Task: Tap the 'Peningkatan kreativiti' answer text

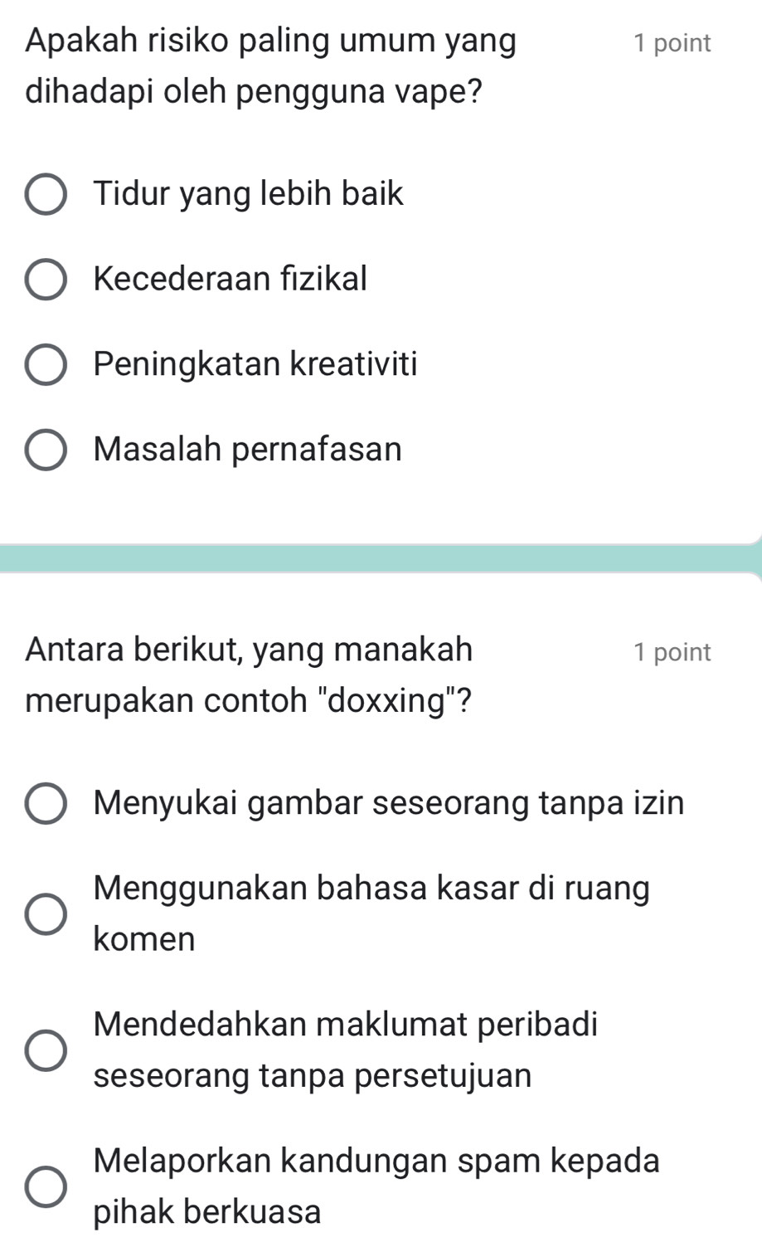Action: pyautogui.click(x=256, y=364)
